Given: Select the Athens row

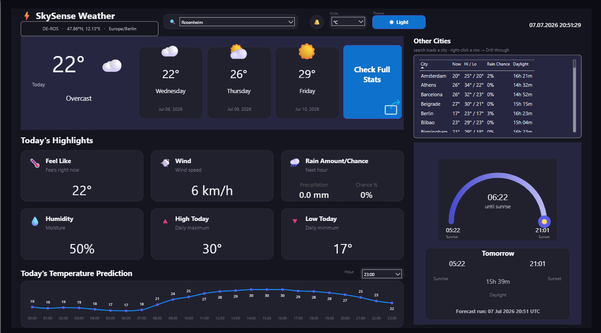Looking at the screenshot, I should pos(476,85).
